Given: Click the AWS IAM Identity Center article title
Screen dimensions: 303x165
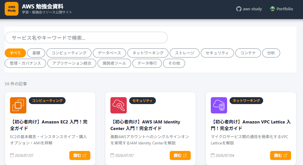Looking at the screenshot, I should pos(145,125).
